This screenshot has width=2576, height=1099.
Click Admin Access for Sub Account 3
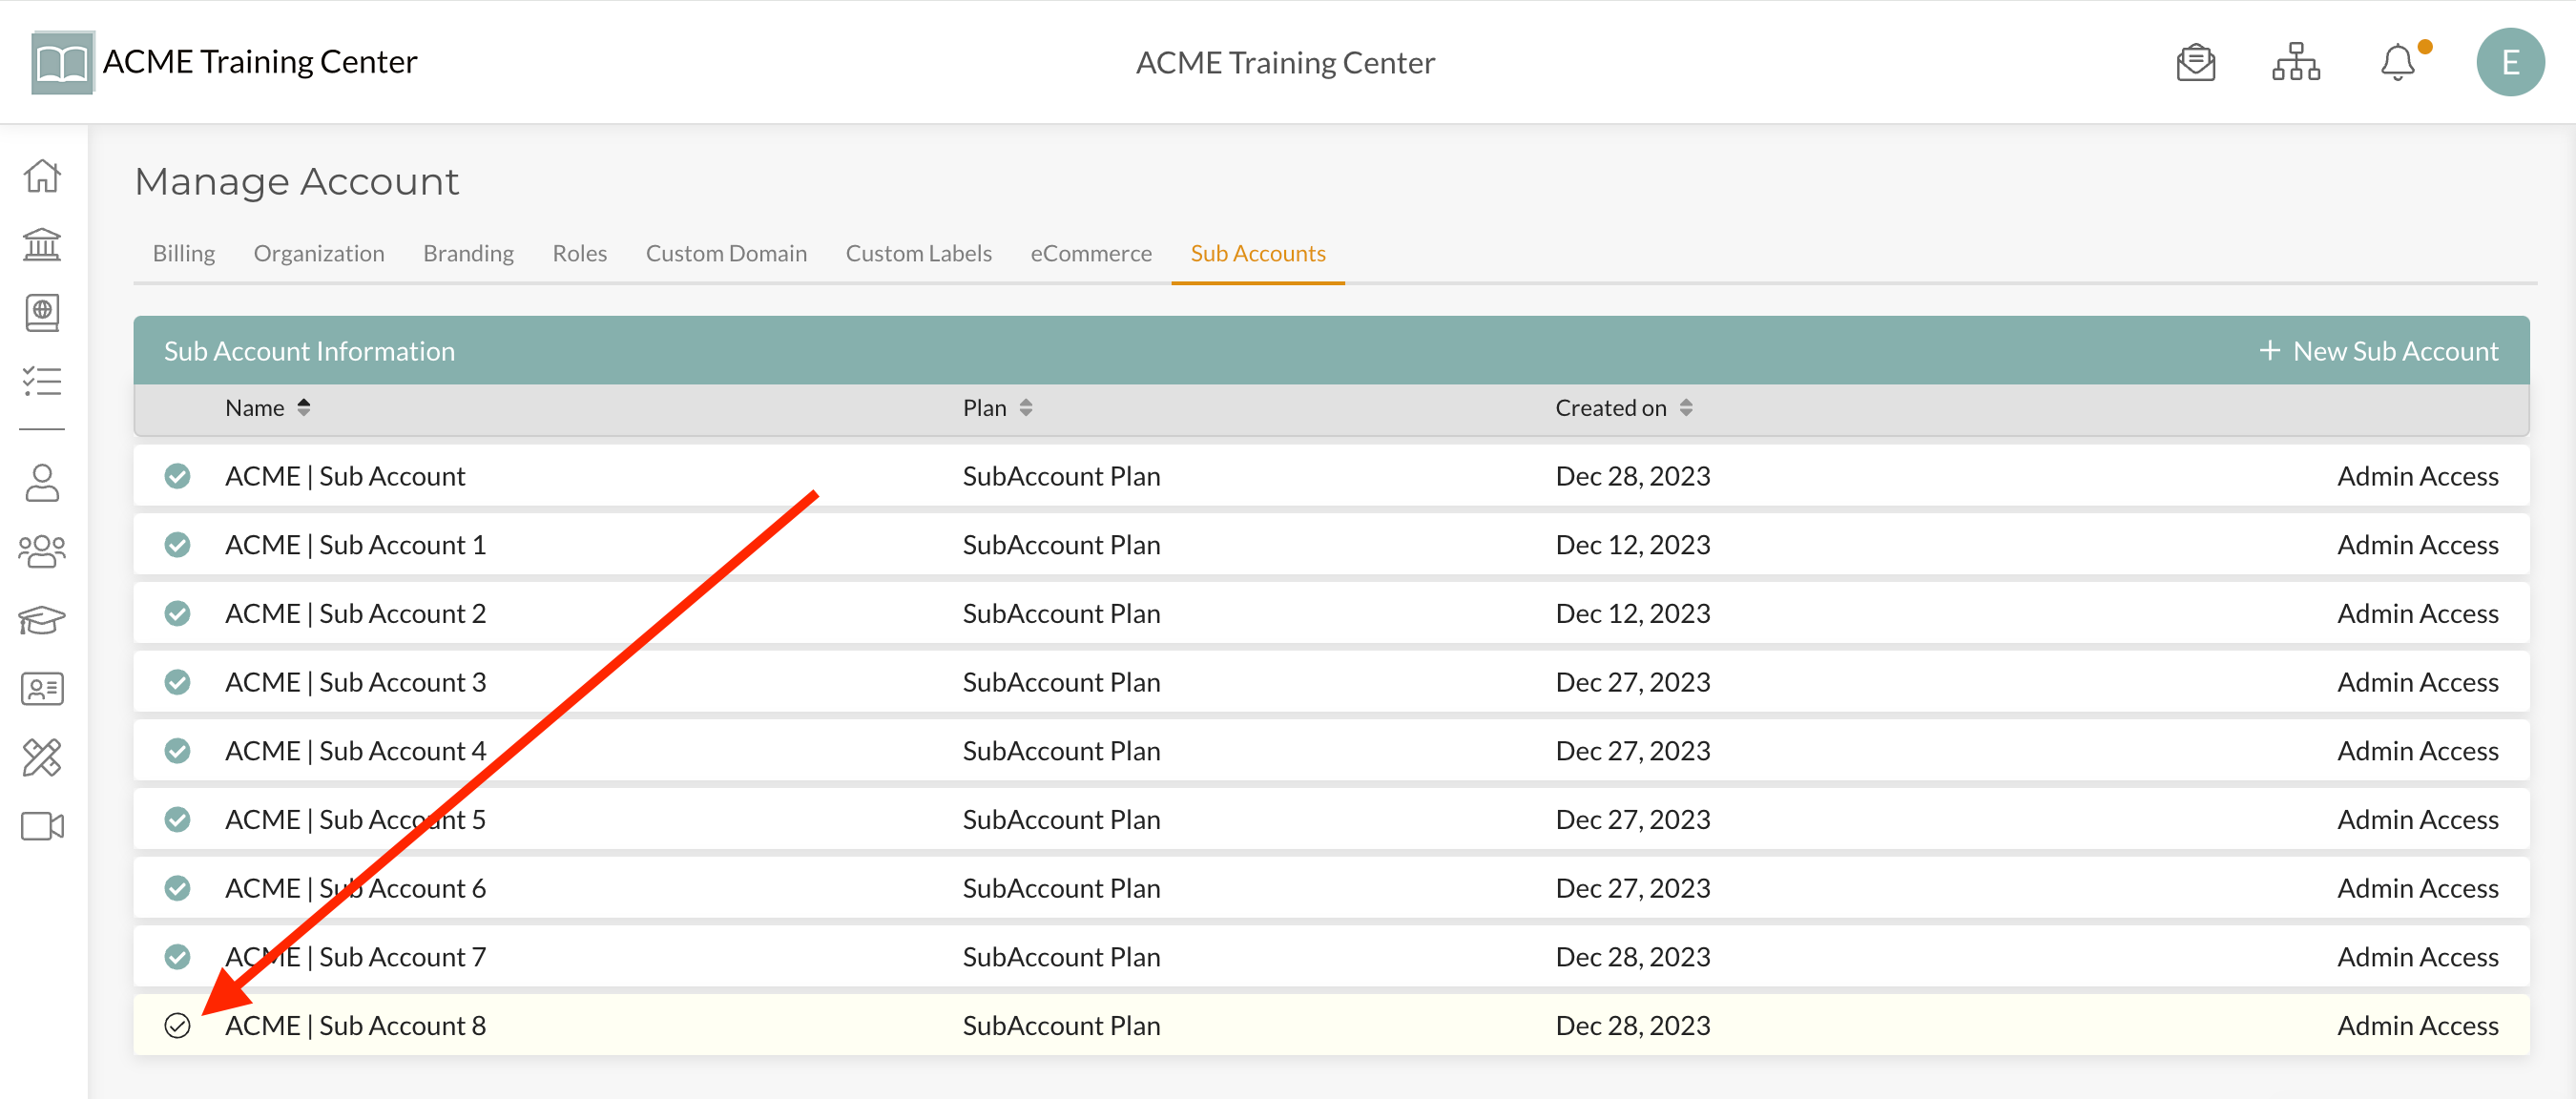2417,682
